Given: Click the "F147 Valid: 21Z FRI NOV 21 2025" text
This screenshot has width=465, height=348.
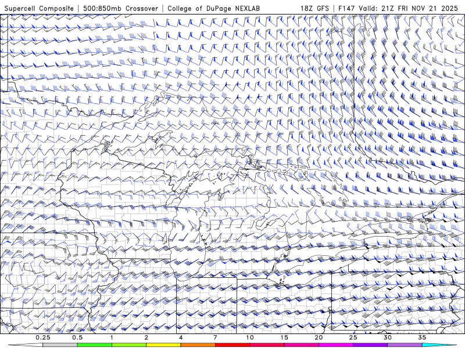Looking at the screenshot, I should click(x=398, y=9).
